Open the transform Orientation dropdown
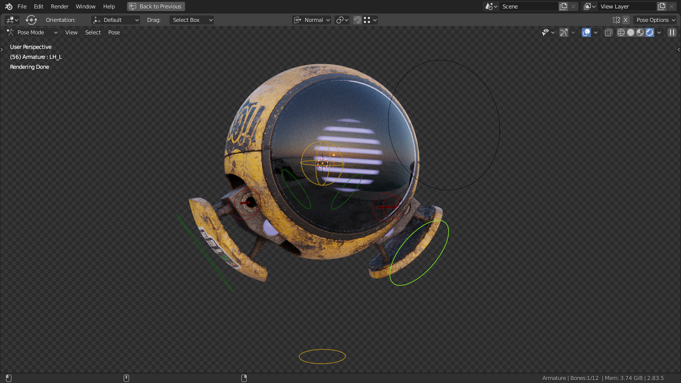Viewport: 681px width, 383px height. point(116,20)
